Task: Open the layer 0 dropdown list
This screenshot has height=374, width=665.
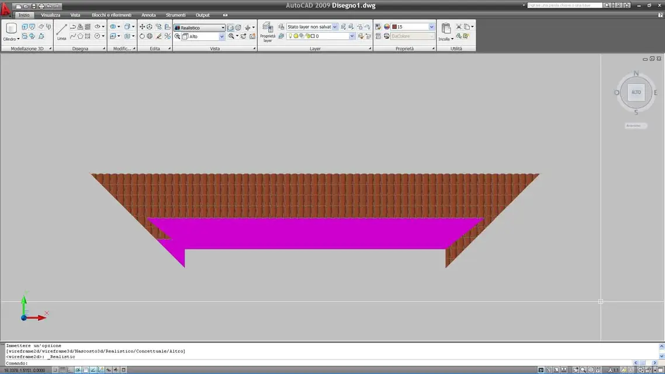Action: (x=352, y=36)
